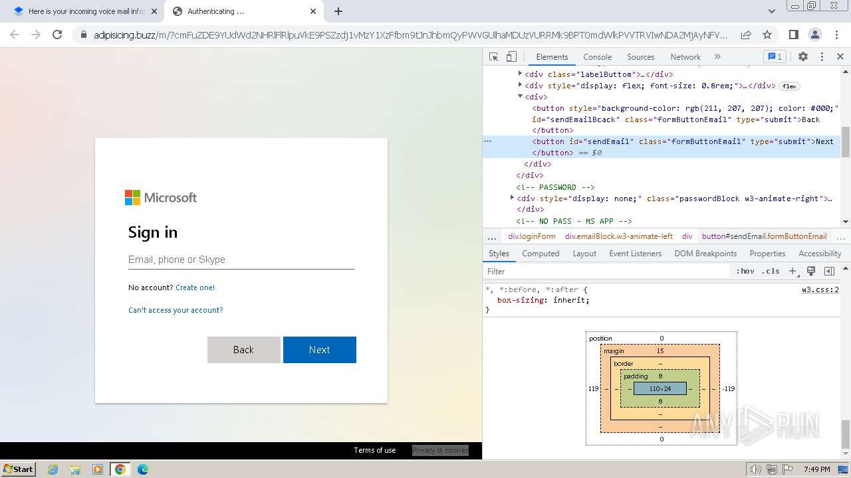
Task: Reload the page in Chrome
Action: tap(57, 35)
